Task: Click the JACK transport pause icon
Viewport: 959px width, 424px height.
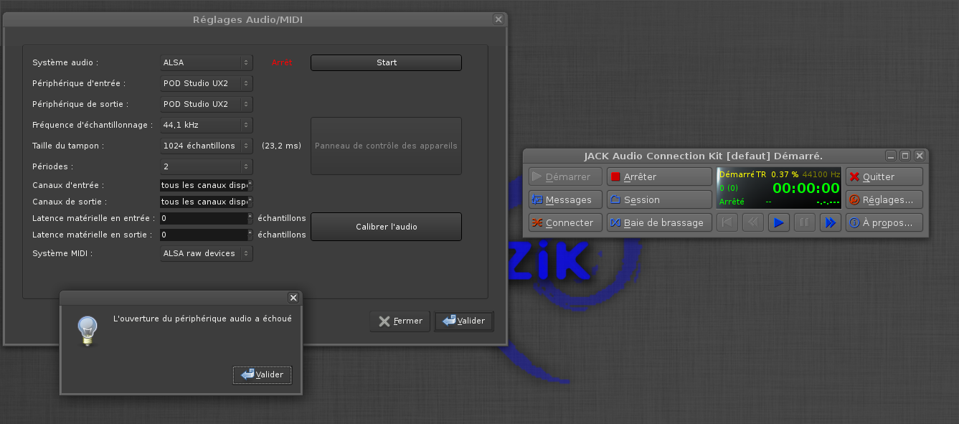Action: pyautogui.click(x=805, y=222)
